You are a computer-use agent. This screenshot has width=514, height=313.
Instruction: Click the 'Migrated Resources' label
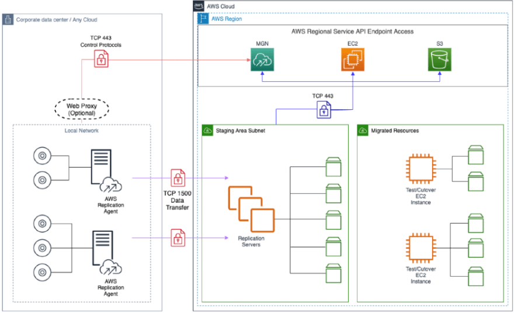(x=395, y=130)
